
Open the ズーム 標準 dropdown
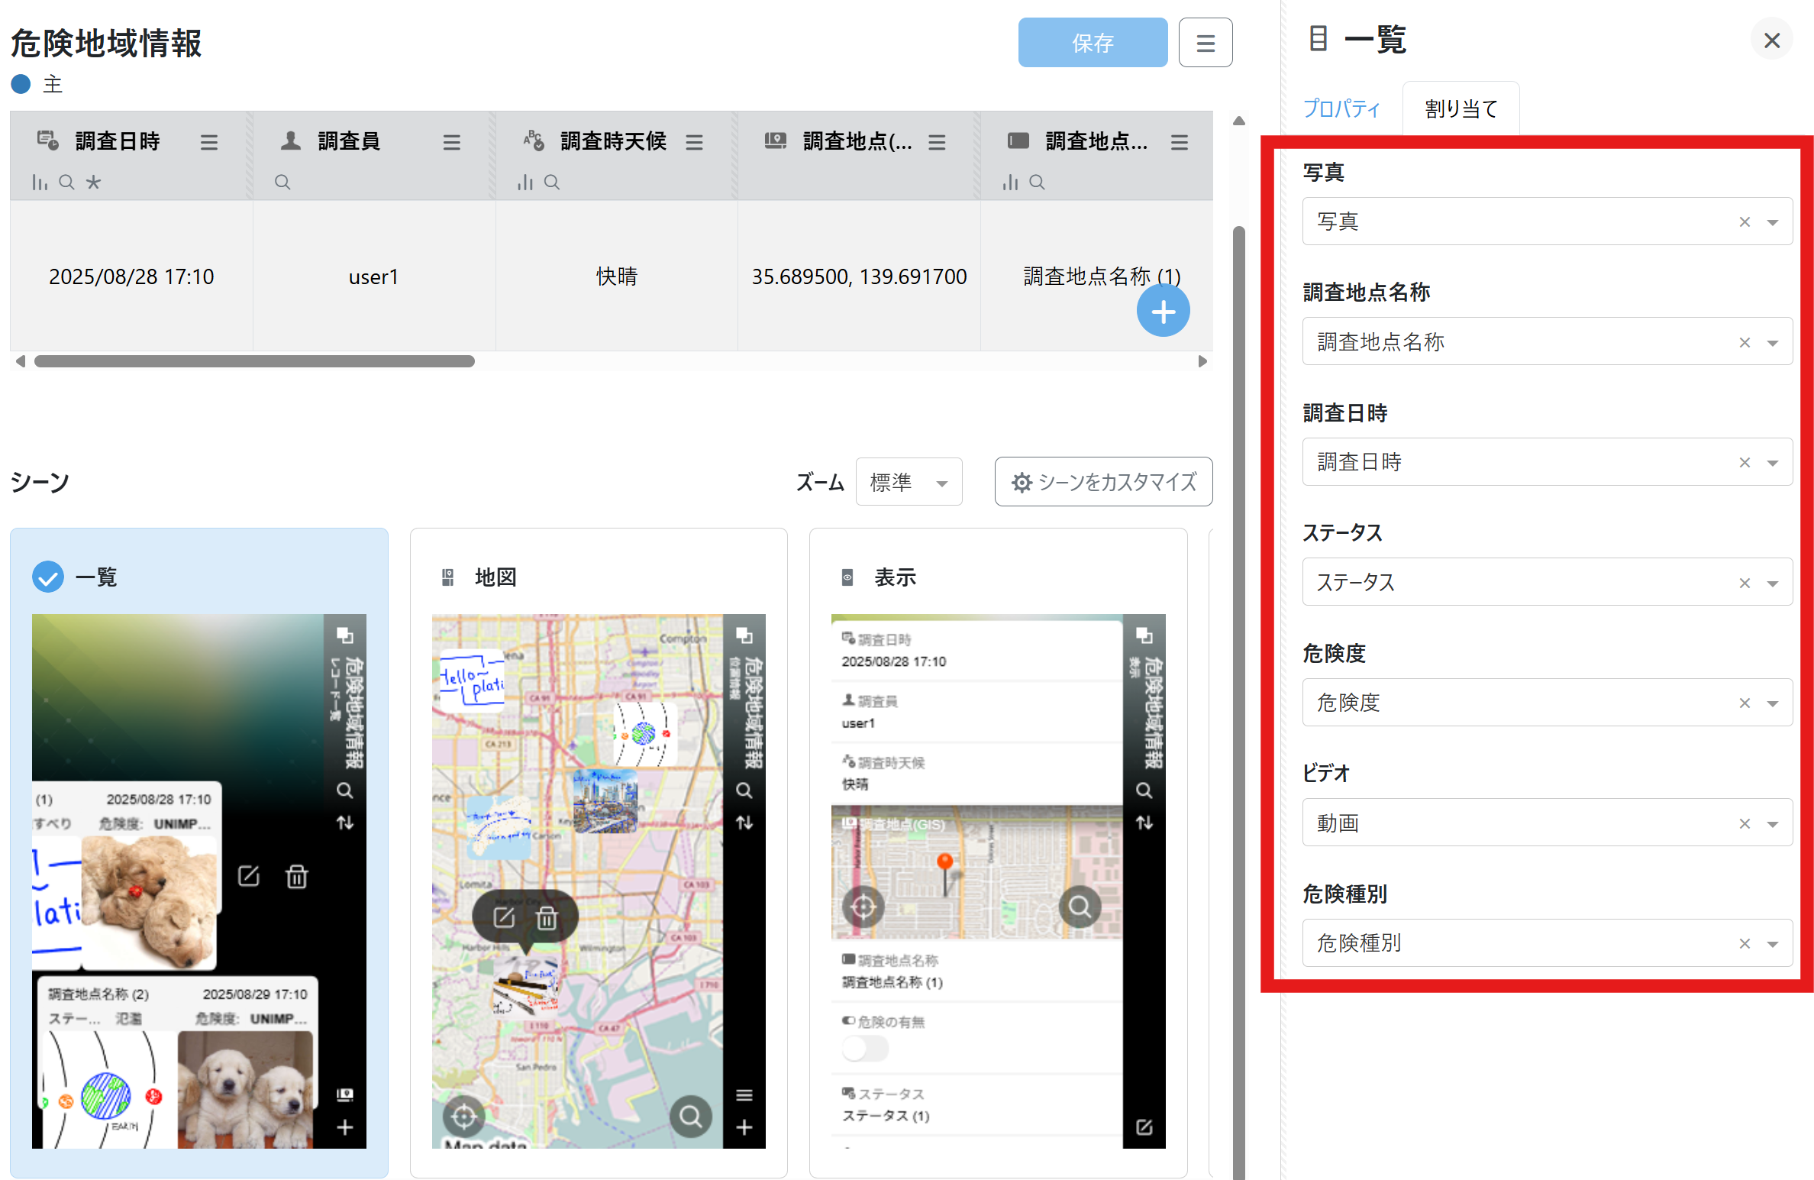tap(909, 482)
